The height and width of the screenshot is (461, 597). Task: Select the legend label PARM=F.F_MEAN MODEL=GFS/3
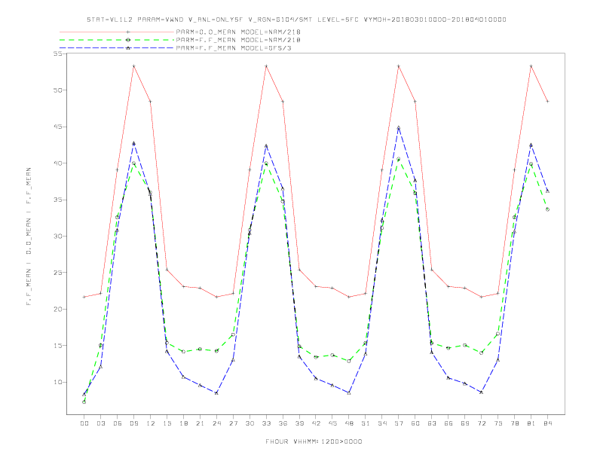(234, 48)
